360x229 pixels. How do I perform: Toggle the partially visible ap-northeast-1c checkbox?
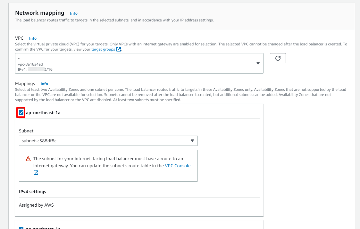21,228
